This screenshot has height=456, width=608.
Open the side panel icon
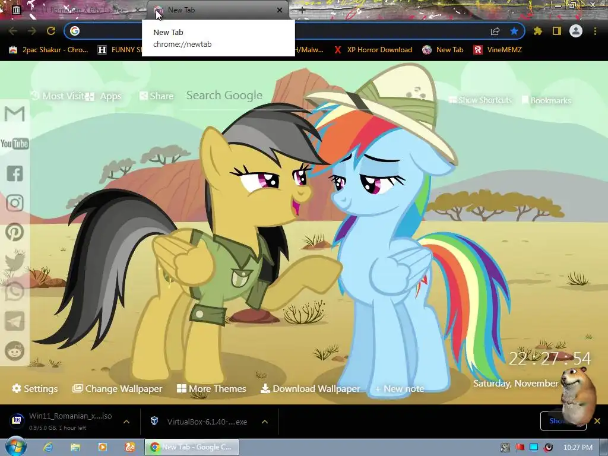coord(557,31)
